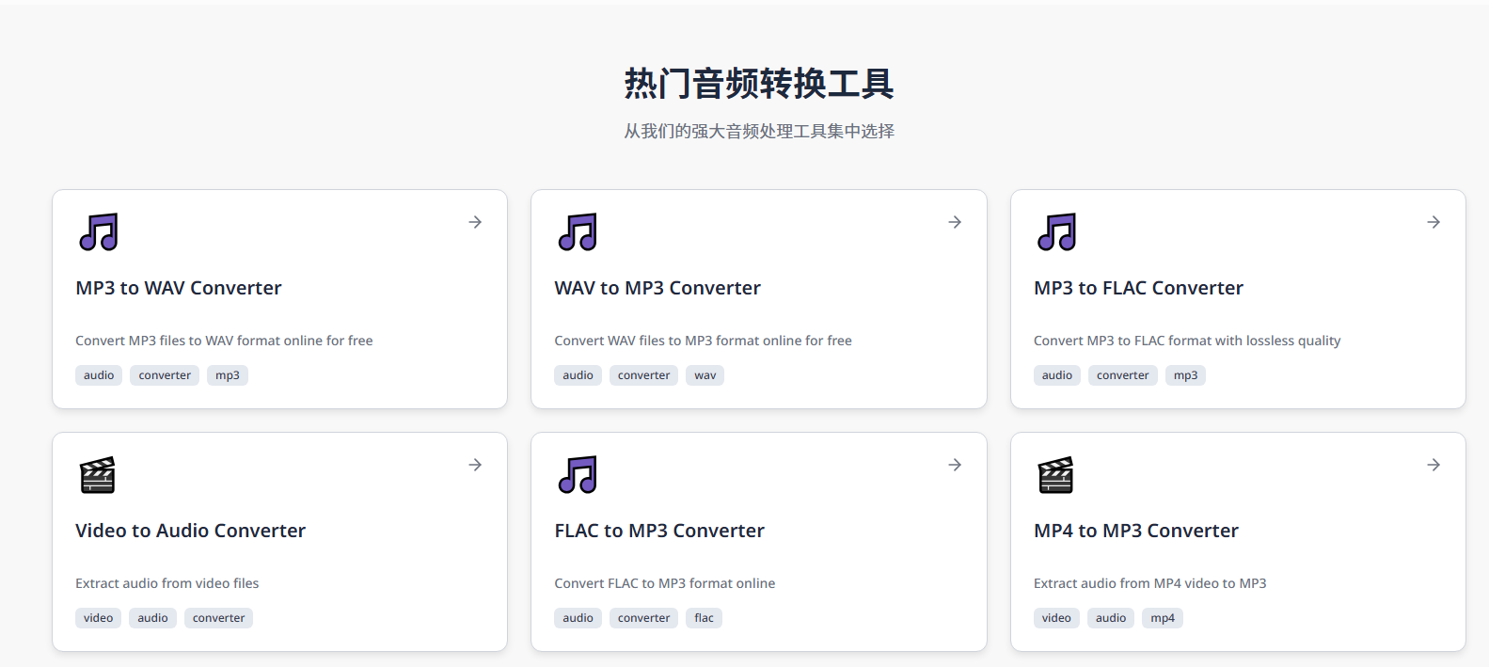1489x667 pixels.
Task: Open the FLAC to MP3 Converter title link
Action: (x=659, y=531)
